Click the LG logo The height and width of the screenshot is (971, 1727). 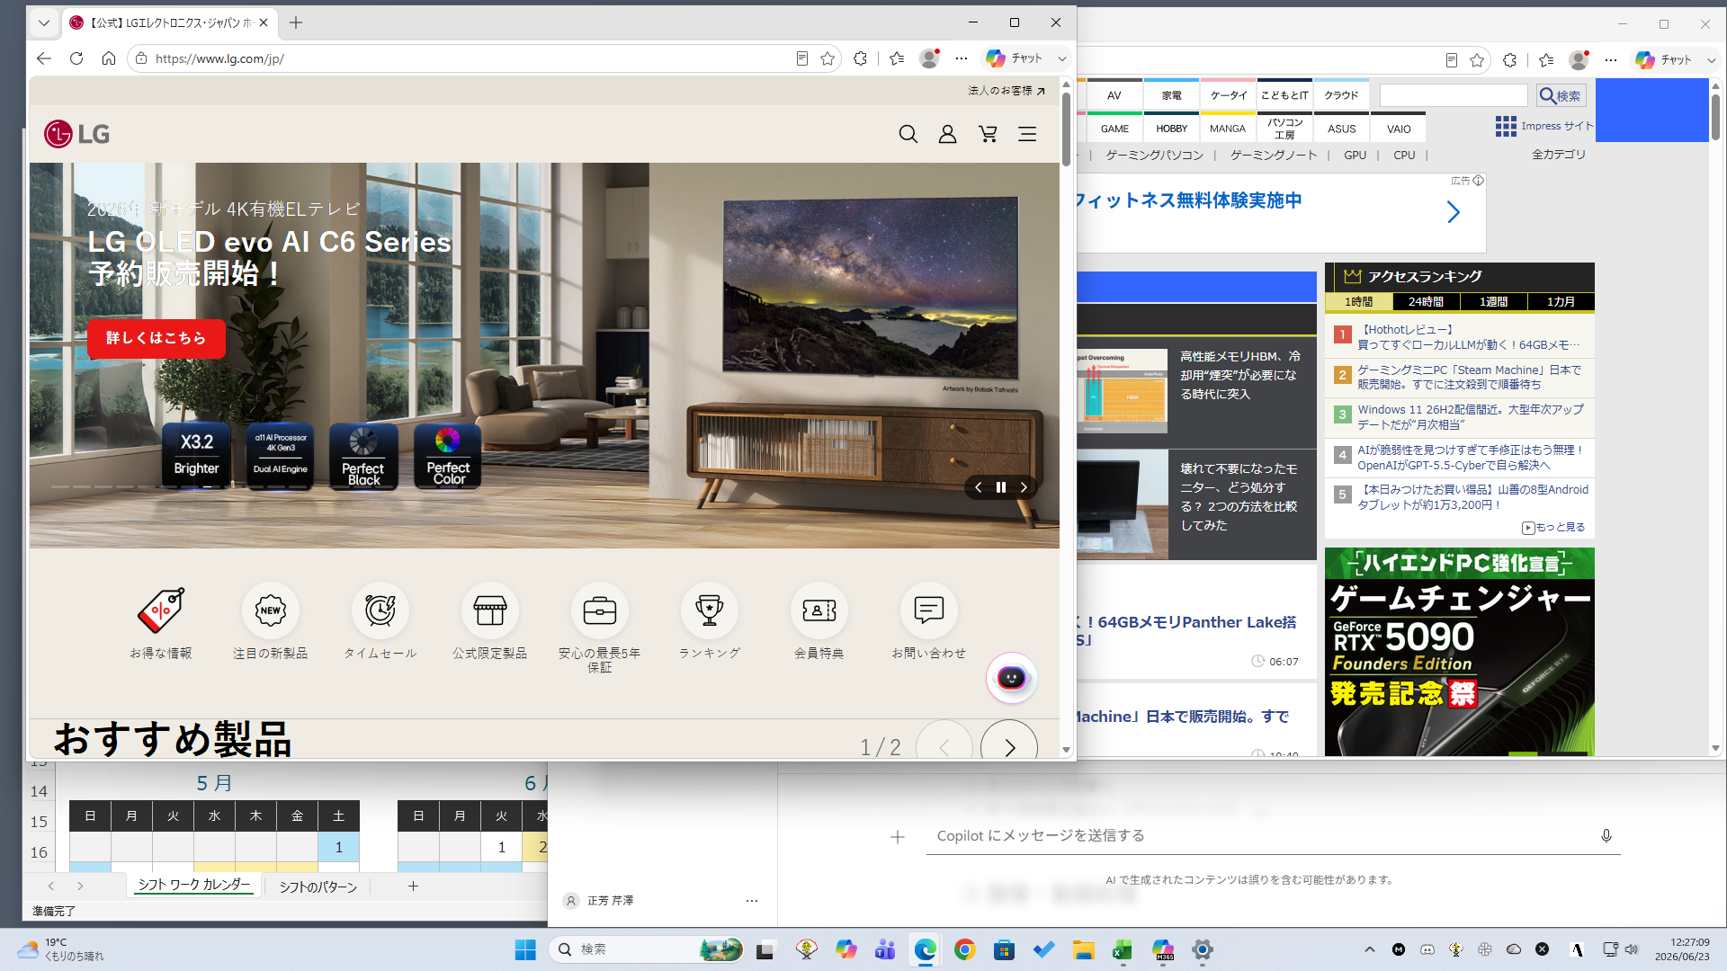pos(77,134)
